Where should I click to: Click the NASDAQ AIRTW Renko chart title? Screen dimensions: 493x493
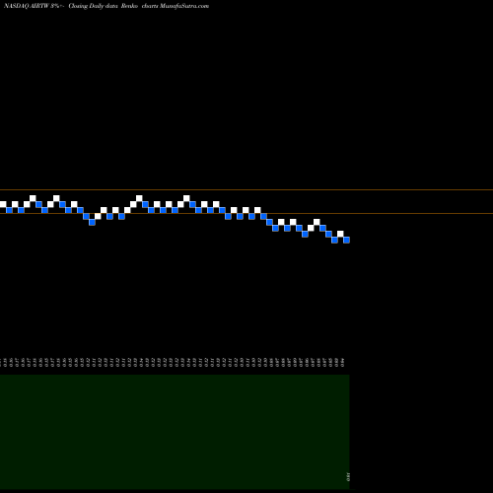click(106, 6)
